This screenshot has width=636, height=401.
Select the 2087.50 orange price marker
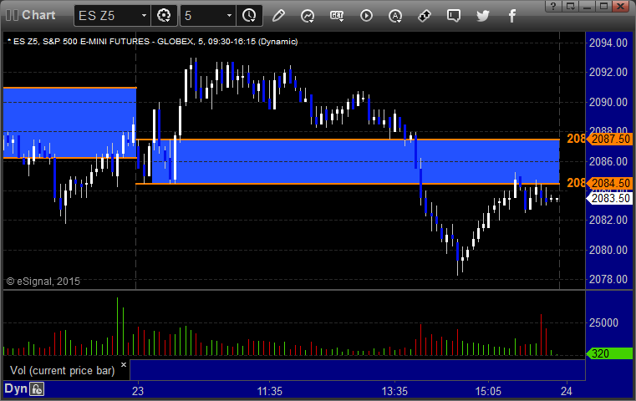pyautogui.click(x=610, y=139)
